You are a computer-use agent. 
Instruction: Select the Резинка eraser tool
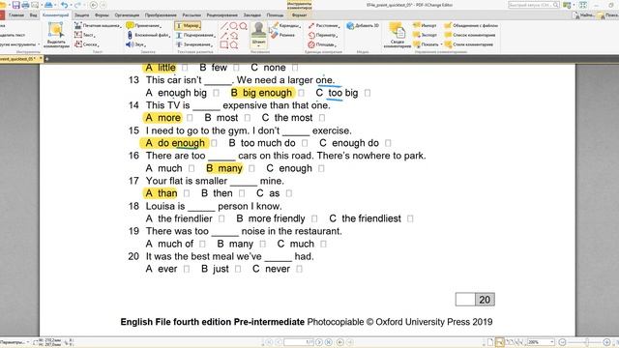(x=283, y=35)
